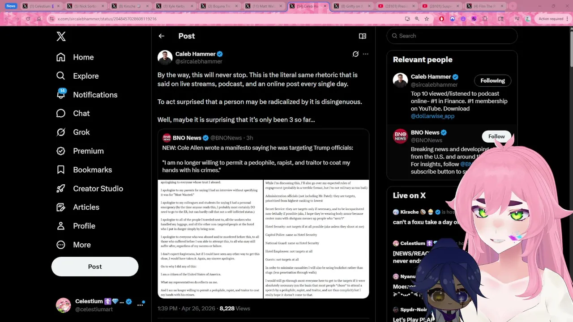Open zoom magnifier in address bar
573x322 pixels.
pos(417,19)
